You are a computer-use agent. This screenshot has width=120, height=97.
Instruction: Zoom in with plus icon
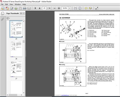(x=59, y=8)
